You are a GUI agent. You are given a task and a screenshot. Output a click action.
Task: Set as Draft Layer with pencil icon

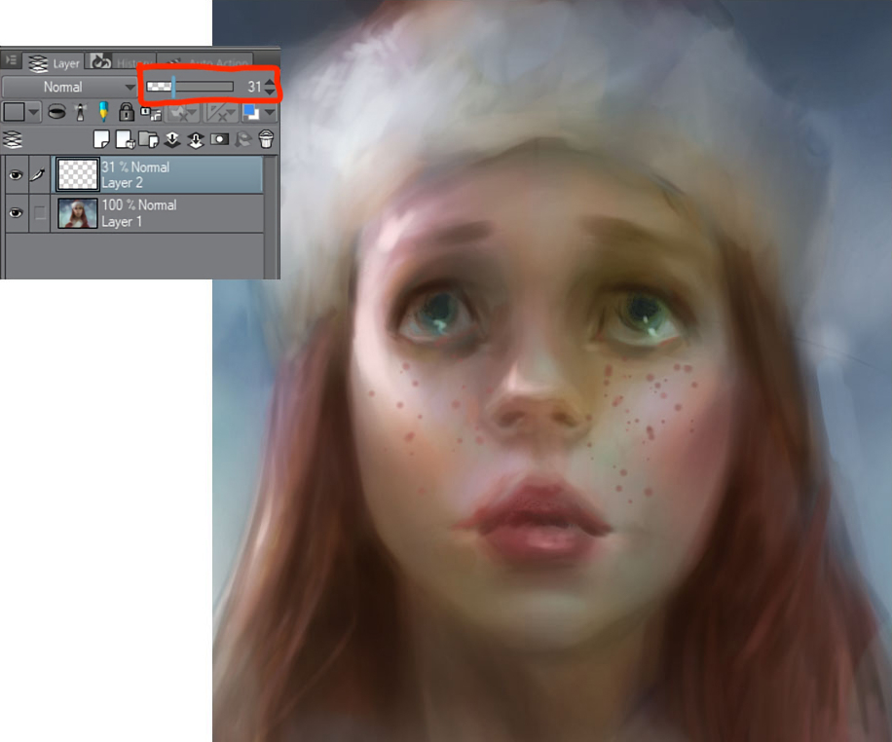(102, 112)
